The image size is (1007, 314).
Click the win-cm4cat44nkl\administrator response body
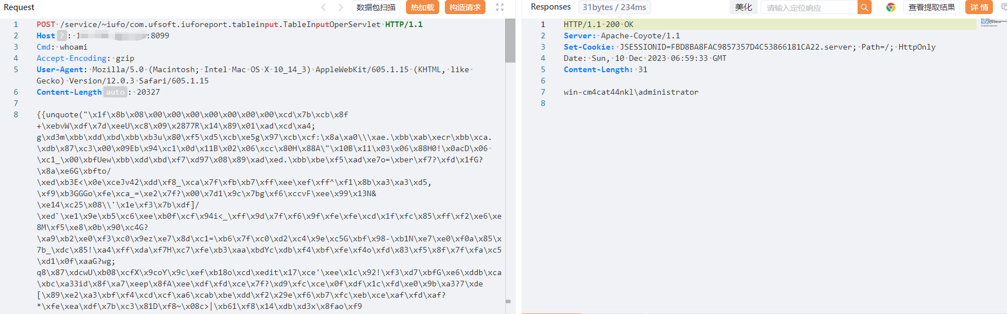(631, 92)
